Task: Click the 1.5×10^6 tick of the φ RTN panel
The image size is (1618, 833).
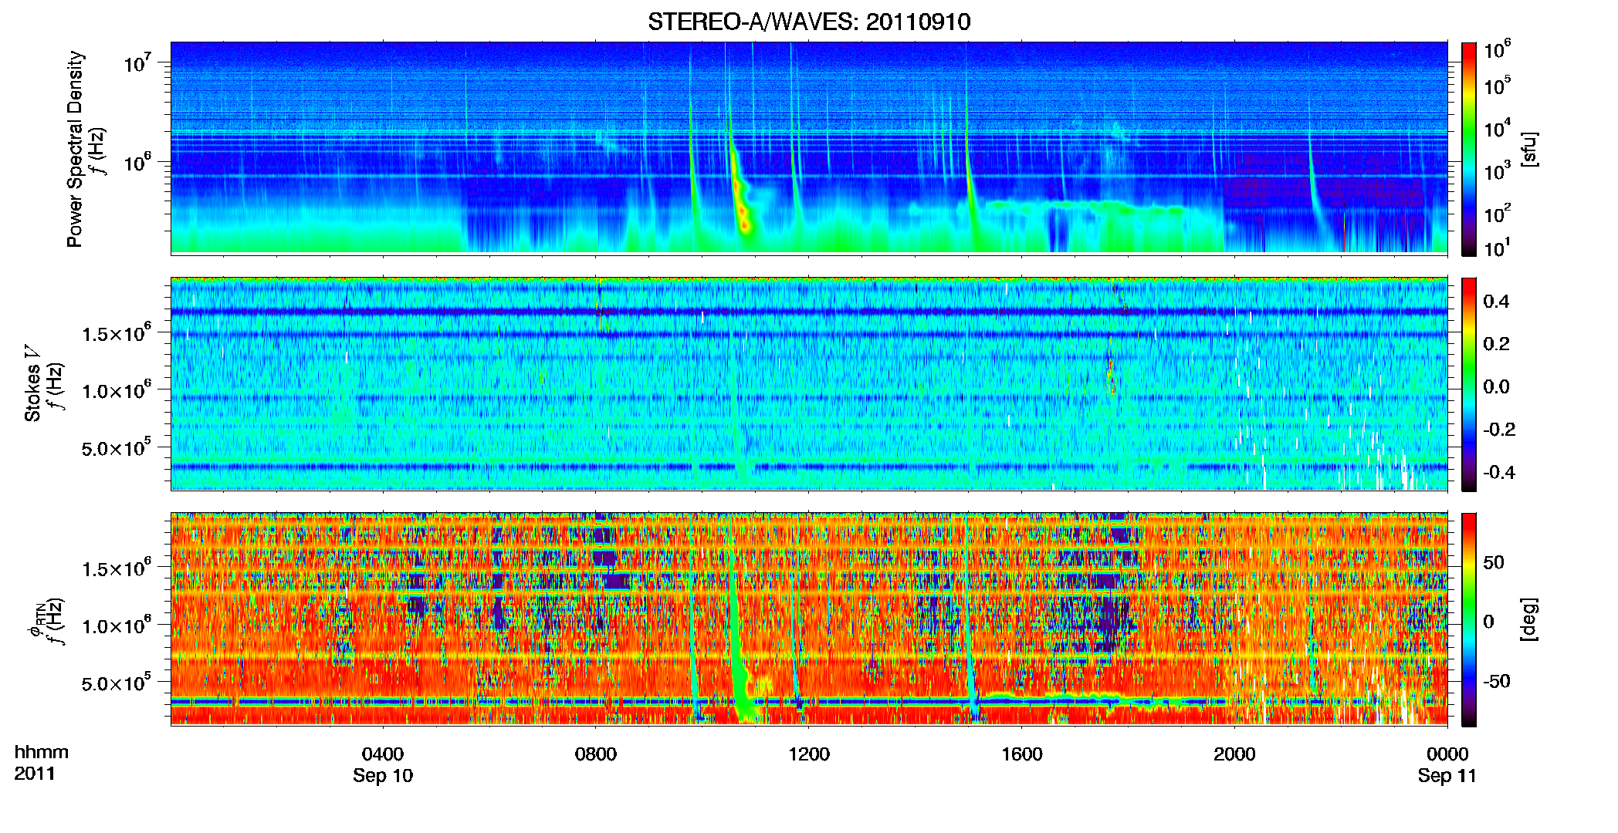Action: coord(117,568)
